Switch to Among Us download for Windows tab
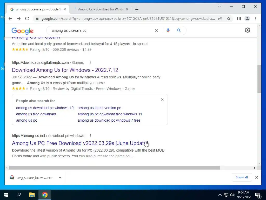Viewport: 266px width, 200px height. click(101, 9)
